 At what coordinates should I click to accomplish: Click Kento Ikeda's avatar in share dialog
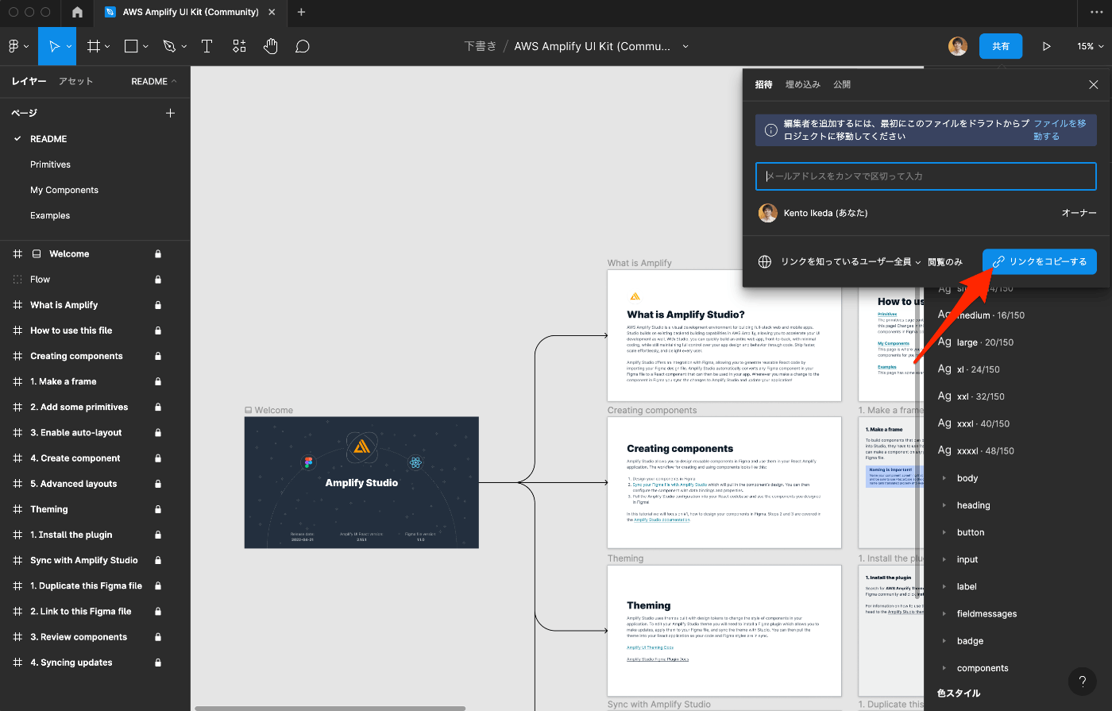[767, 213]
